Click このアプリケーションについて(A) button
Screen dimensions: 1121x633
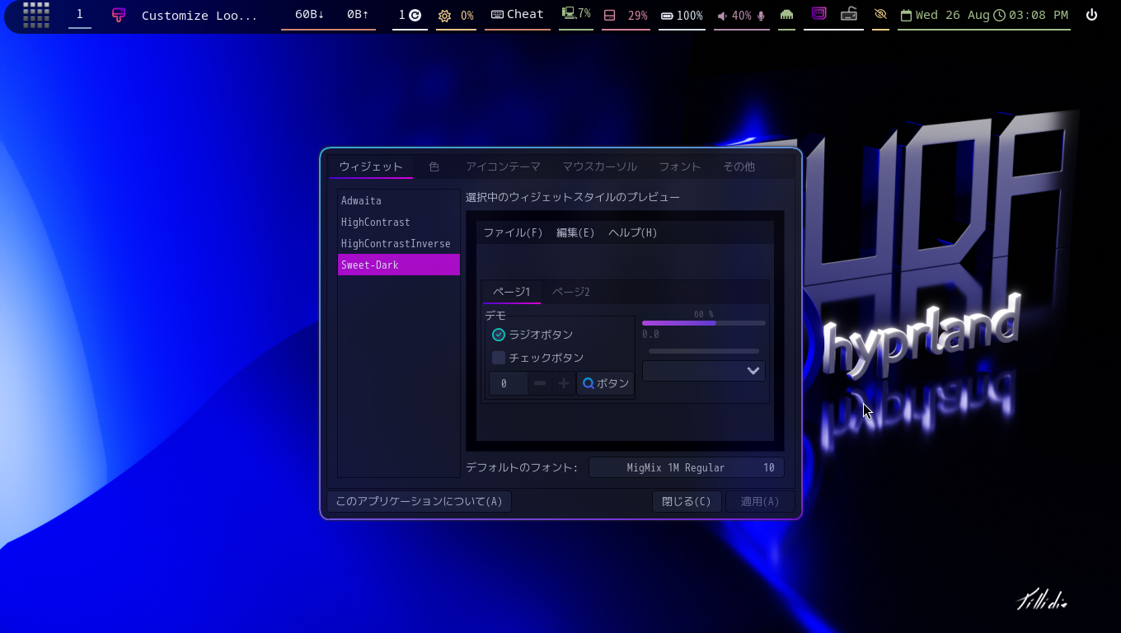[x=419, y=501]
